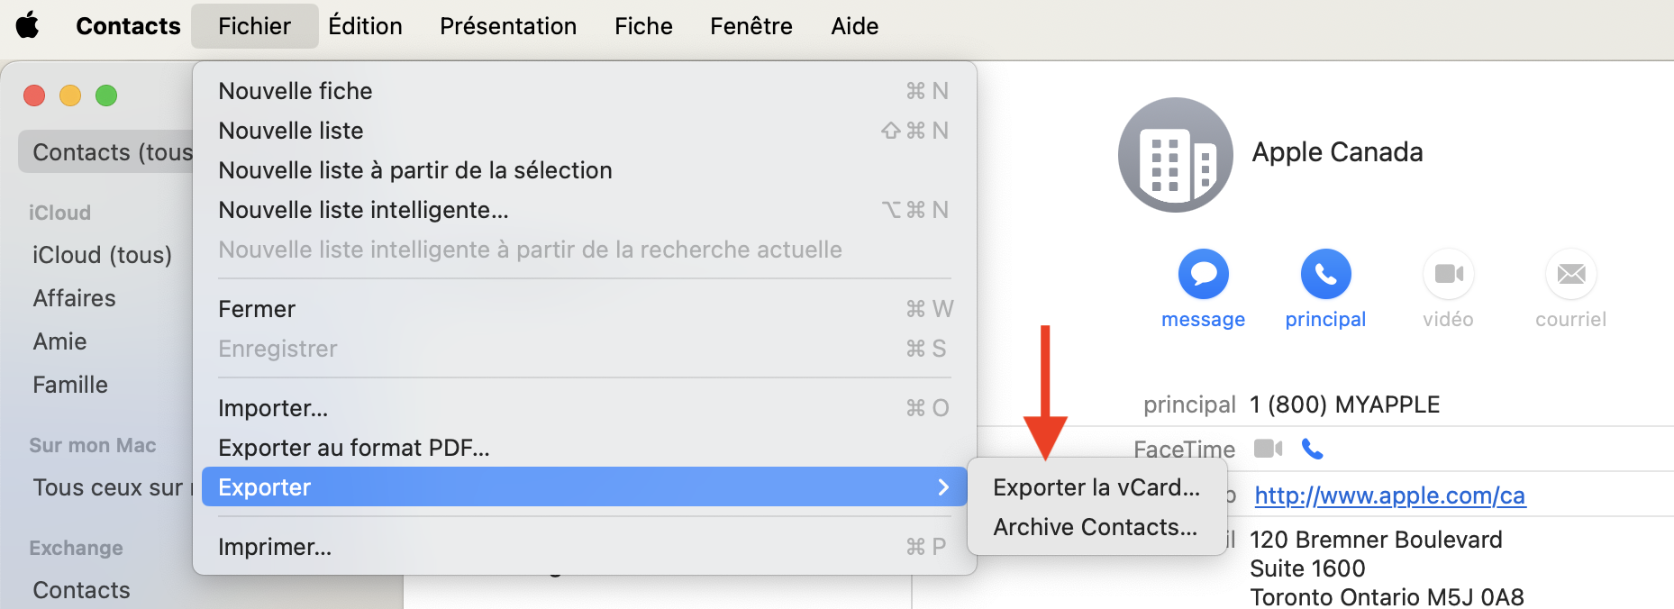This screenshot has width=1674, height=609.
Task: Click Imprimer… in the Fichier menu
Action: click(x=275, y=547)
